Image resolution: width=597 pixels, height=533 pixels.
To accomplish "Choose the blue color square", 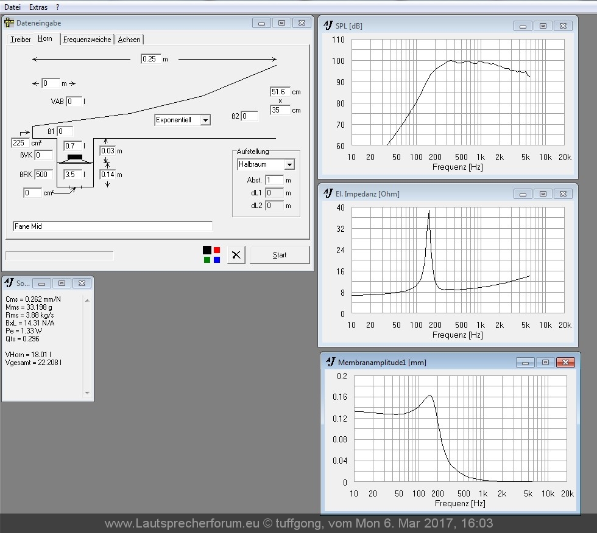I will (x=217, y=260).
